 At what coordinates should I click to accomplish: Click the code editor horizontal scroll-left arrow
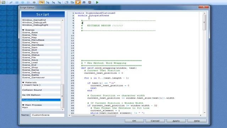click(x=70, y=115)
